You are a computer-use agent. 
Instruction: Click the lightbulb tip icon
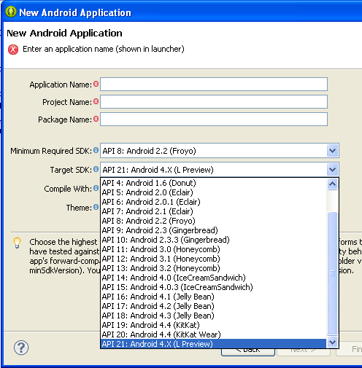coord(17,243)
